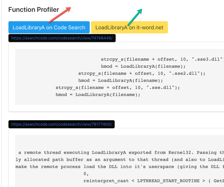Image resolution: width=224 pixels, height=187 pixels.
Task: Click the code line with ".sse2.dll"
Action: tap(142, 73)
